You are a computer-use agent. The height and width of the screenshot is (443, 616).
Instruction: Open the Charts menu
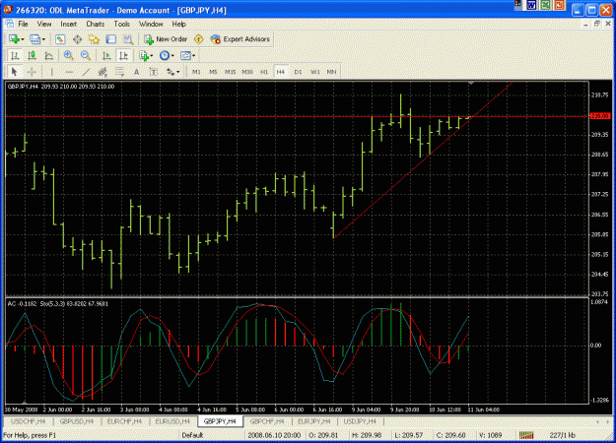tap(95, 24)
